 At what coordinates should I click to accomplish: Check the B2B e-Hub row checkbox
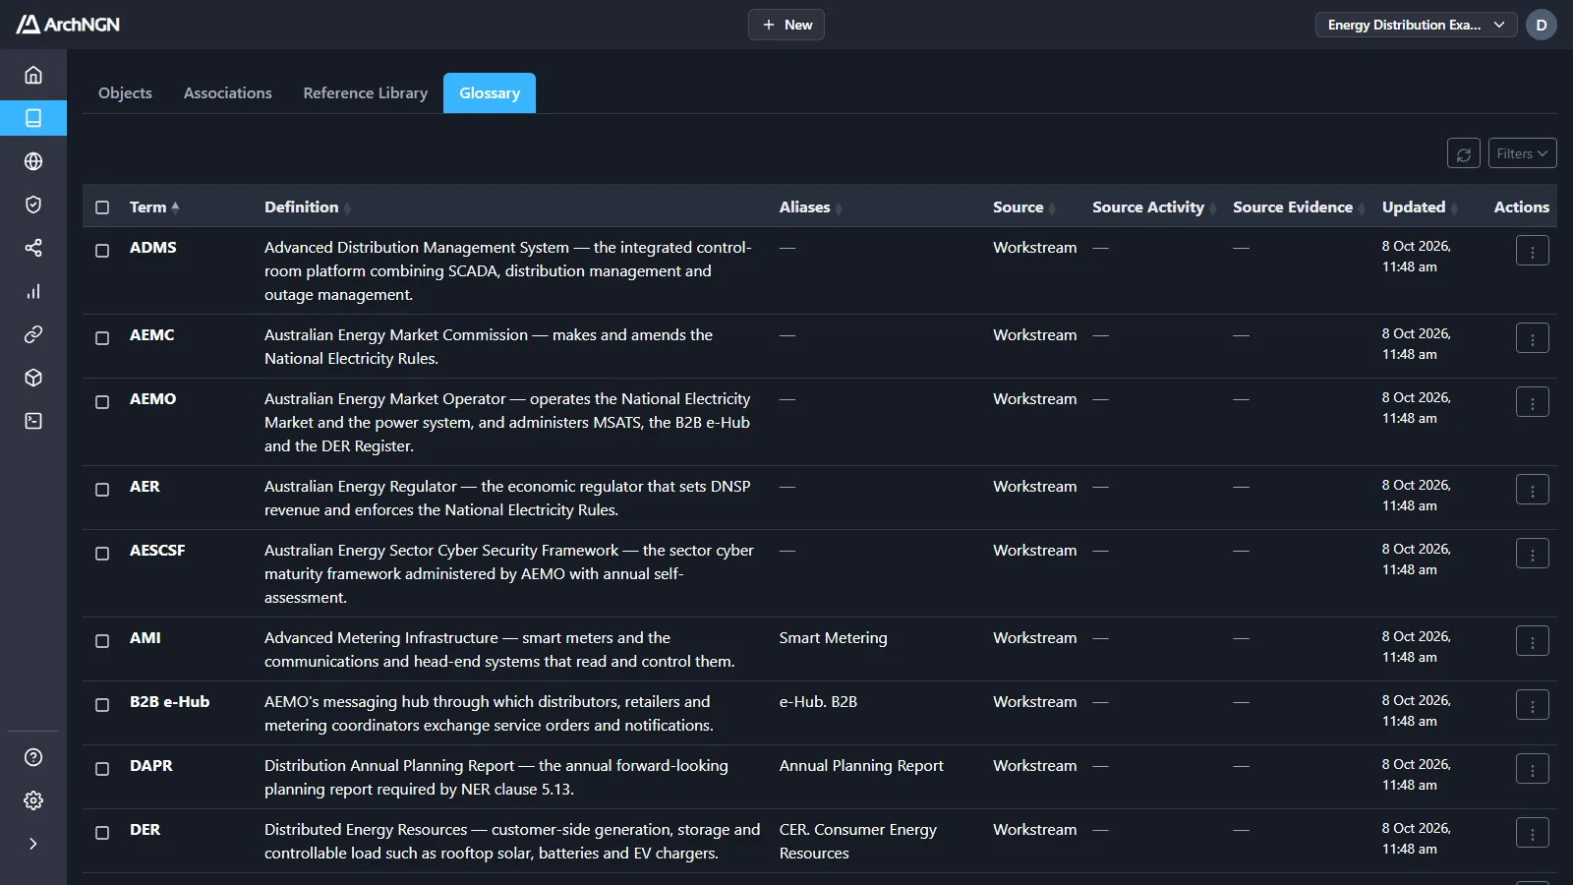click(102, 705)
